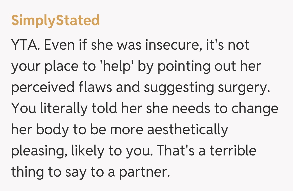Screen dimensions: 293x191
Task: Click the phrase 'perceived flaws'
Action: click(61, 87)
